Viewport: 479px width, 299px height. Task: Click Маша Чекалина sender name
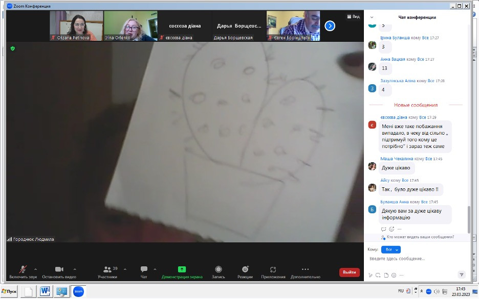tap(397, 159)
